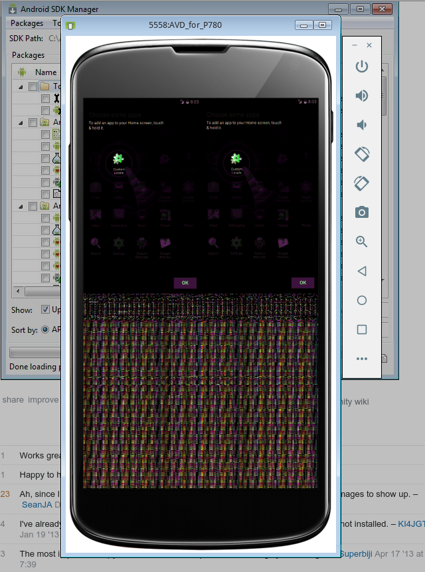Click the SDK Manager progress bar
Screen dimensions: 425x572
pyautogui.click(x=35, y=352)
